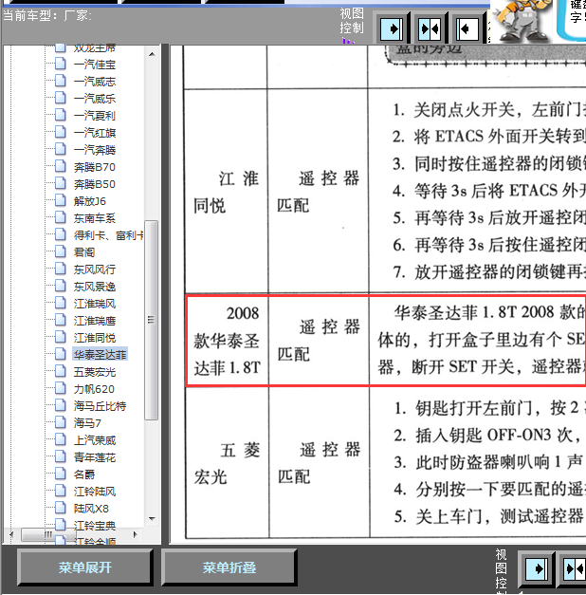Select 江铃宝典 in the tree
This screenshot has height=595, width=586.
[95, 526]
